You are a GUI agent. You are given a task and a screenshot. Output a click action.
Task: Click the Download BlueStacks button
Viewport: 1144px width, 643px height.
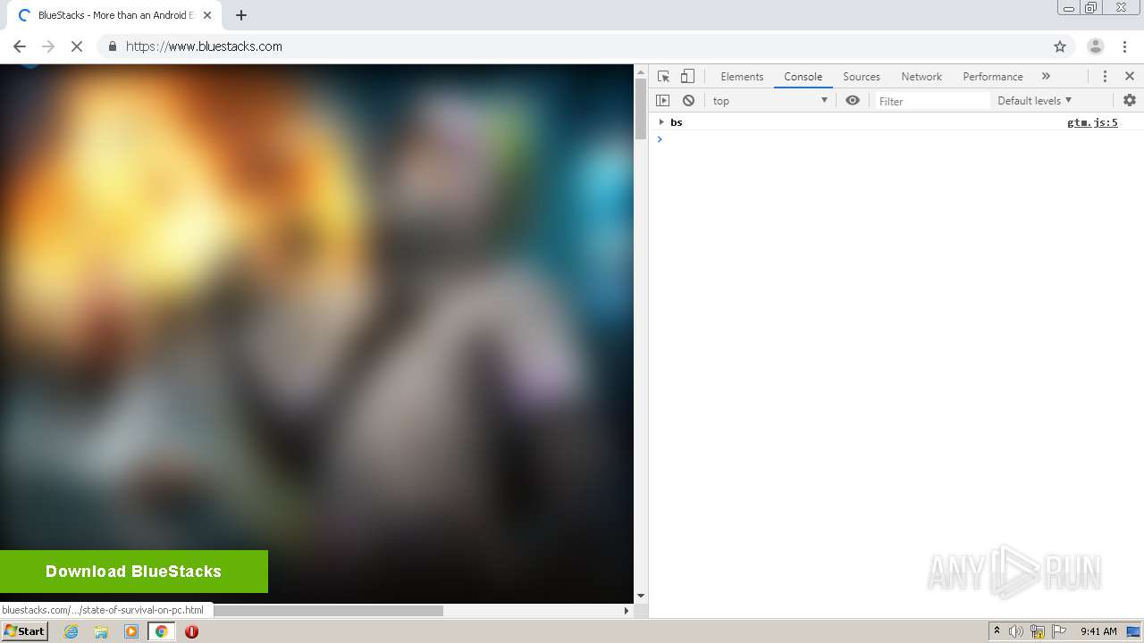134,572
